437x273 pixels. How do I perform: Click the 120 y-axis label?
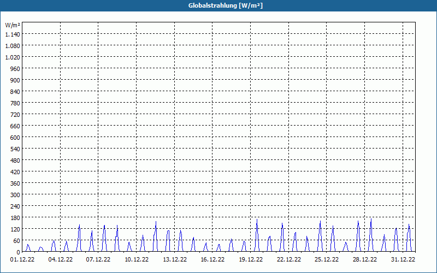(x=15, y=229)
